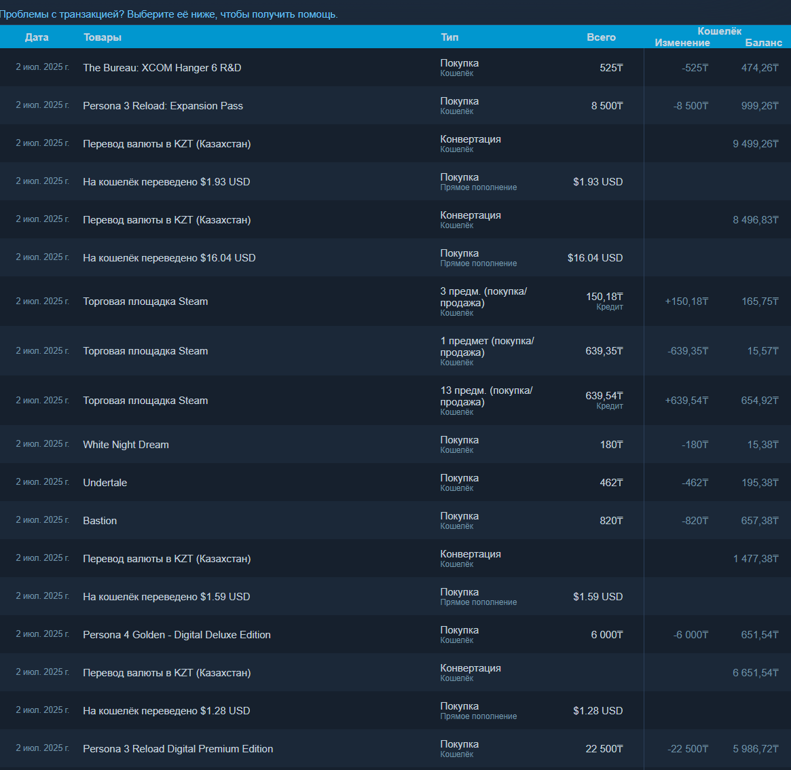The width and height of the screenshot is (791, 770).
Task: Click the 9 499,26₸ balance conversion row
Action: (x=395, y=144)
